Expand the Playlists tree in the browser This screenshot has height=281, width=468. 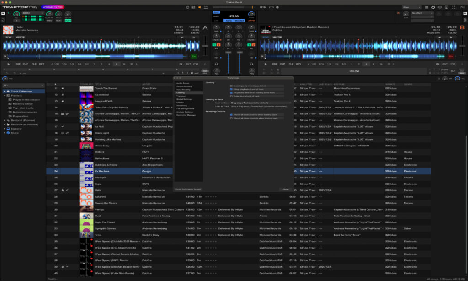point(5,95)
